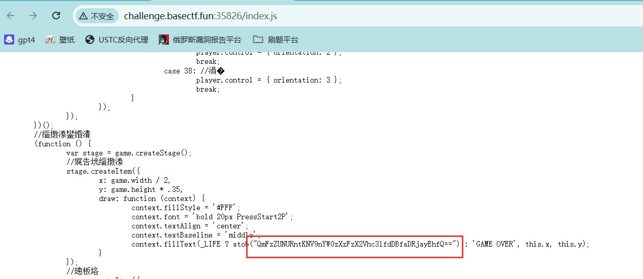Image resolution: width=643 pixels, height=279 pixels.
Task: Click the context.font PressStart2P line
Action: [212, 217]
